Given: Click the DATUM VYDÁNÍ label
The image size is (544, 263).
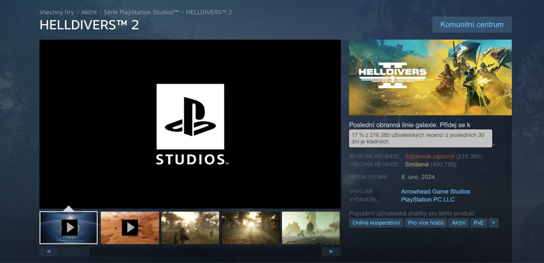Looking at the screenshot, I should point(368,177).
